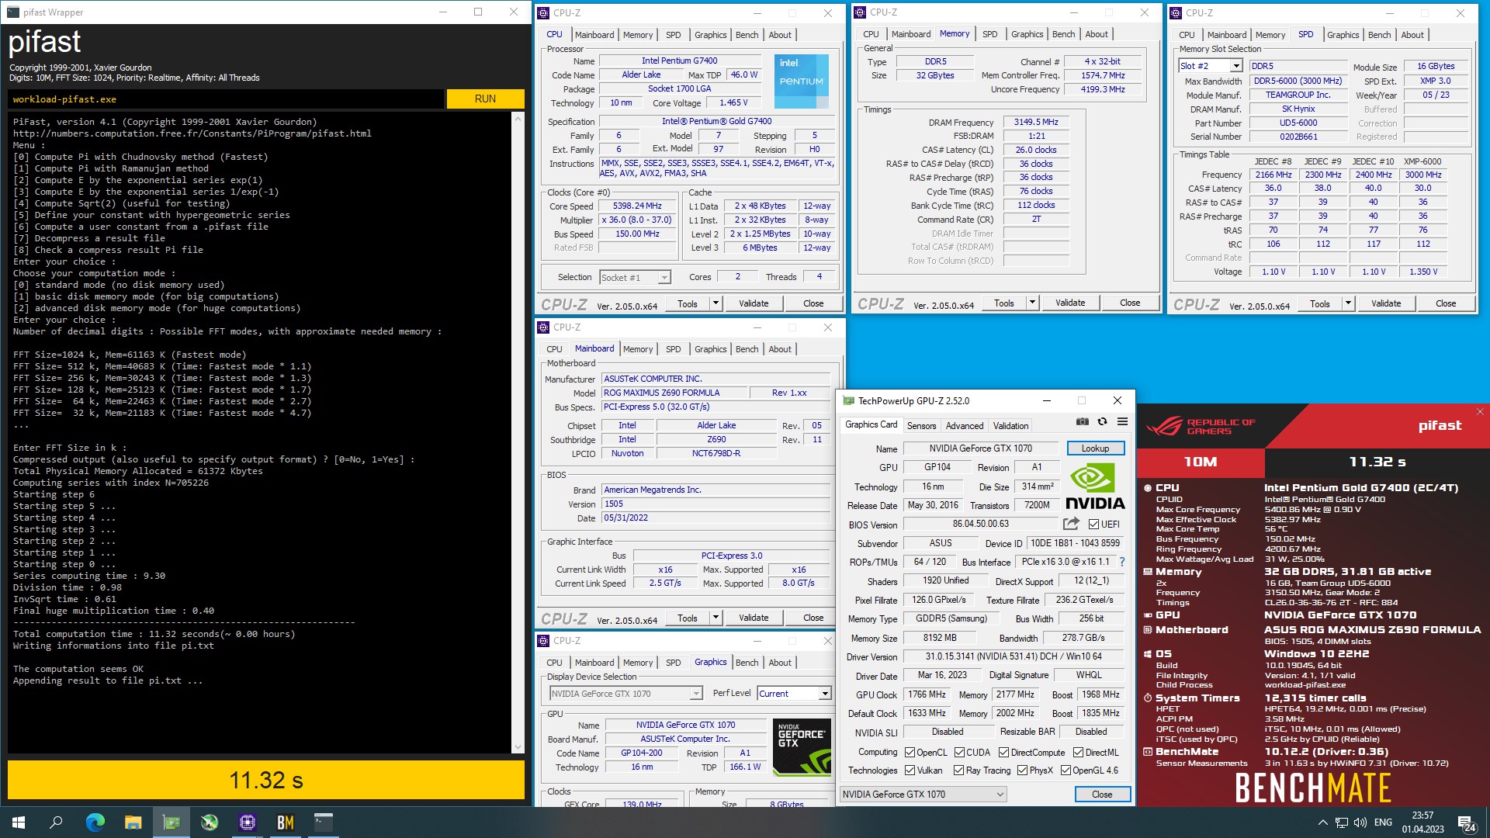This screenshot has height=838, width=1490.
Task: Open the Perf Level Current dropdown
Action: [825, 694]
